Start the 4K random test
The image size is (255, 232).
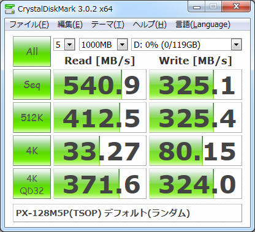(32, 151)
